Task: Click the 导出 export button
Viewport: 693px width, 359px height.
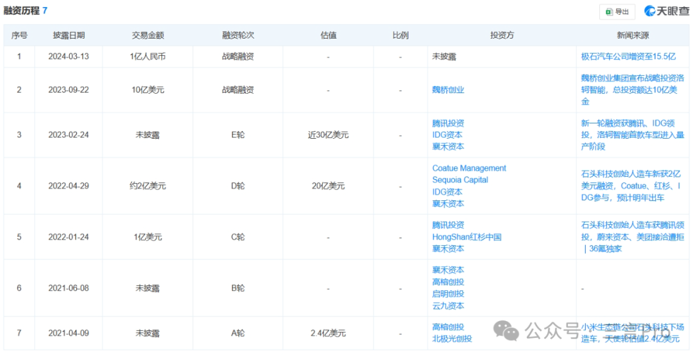Action: (617, 12)
